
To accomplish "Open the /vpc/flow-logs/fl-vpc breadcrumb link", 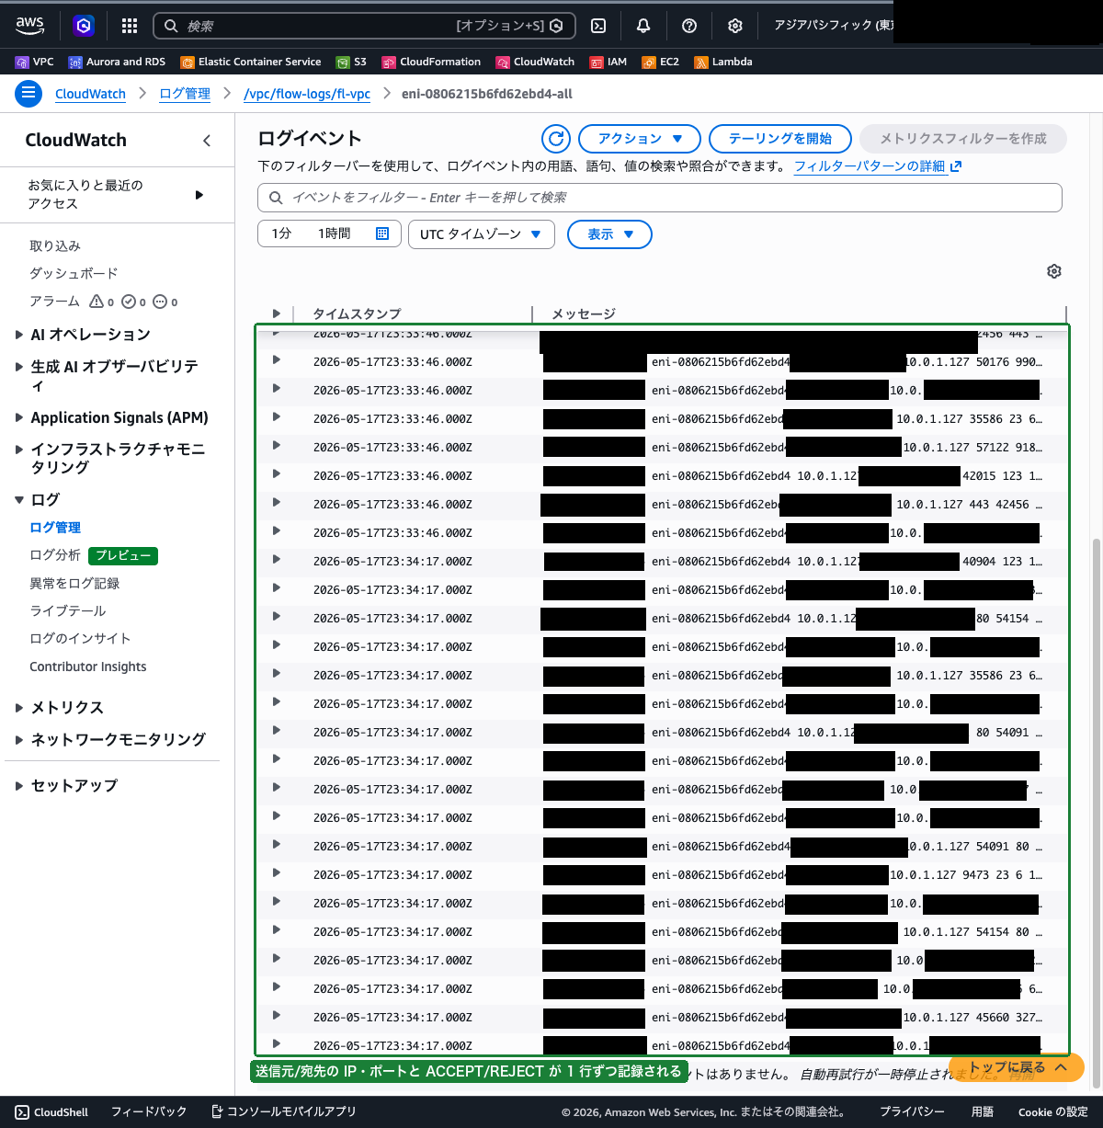I will coord(307,94).
